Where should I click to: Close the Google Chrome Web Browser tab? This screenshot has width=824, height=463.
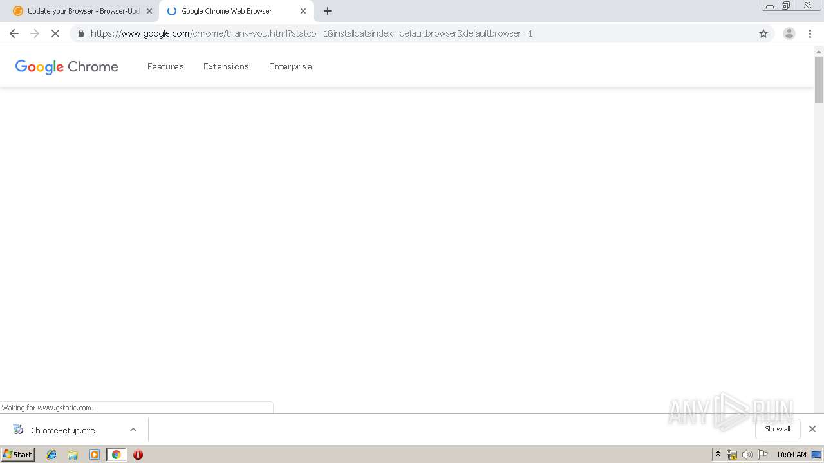click(303, 11)
